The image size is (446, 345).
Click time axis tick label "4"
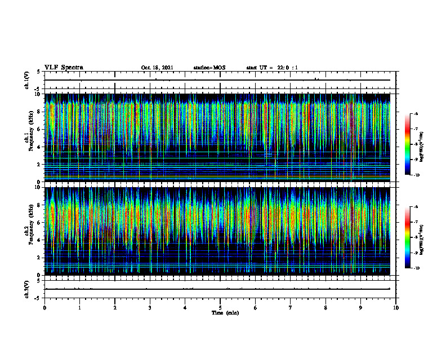pyautogui.click(x=185, y=308)
